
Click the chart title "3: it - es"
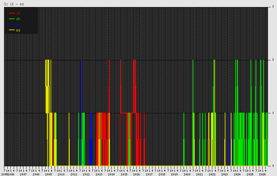point(14,4)
